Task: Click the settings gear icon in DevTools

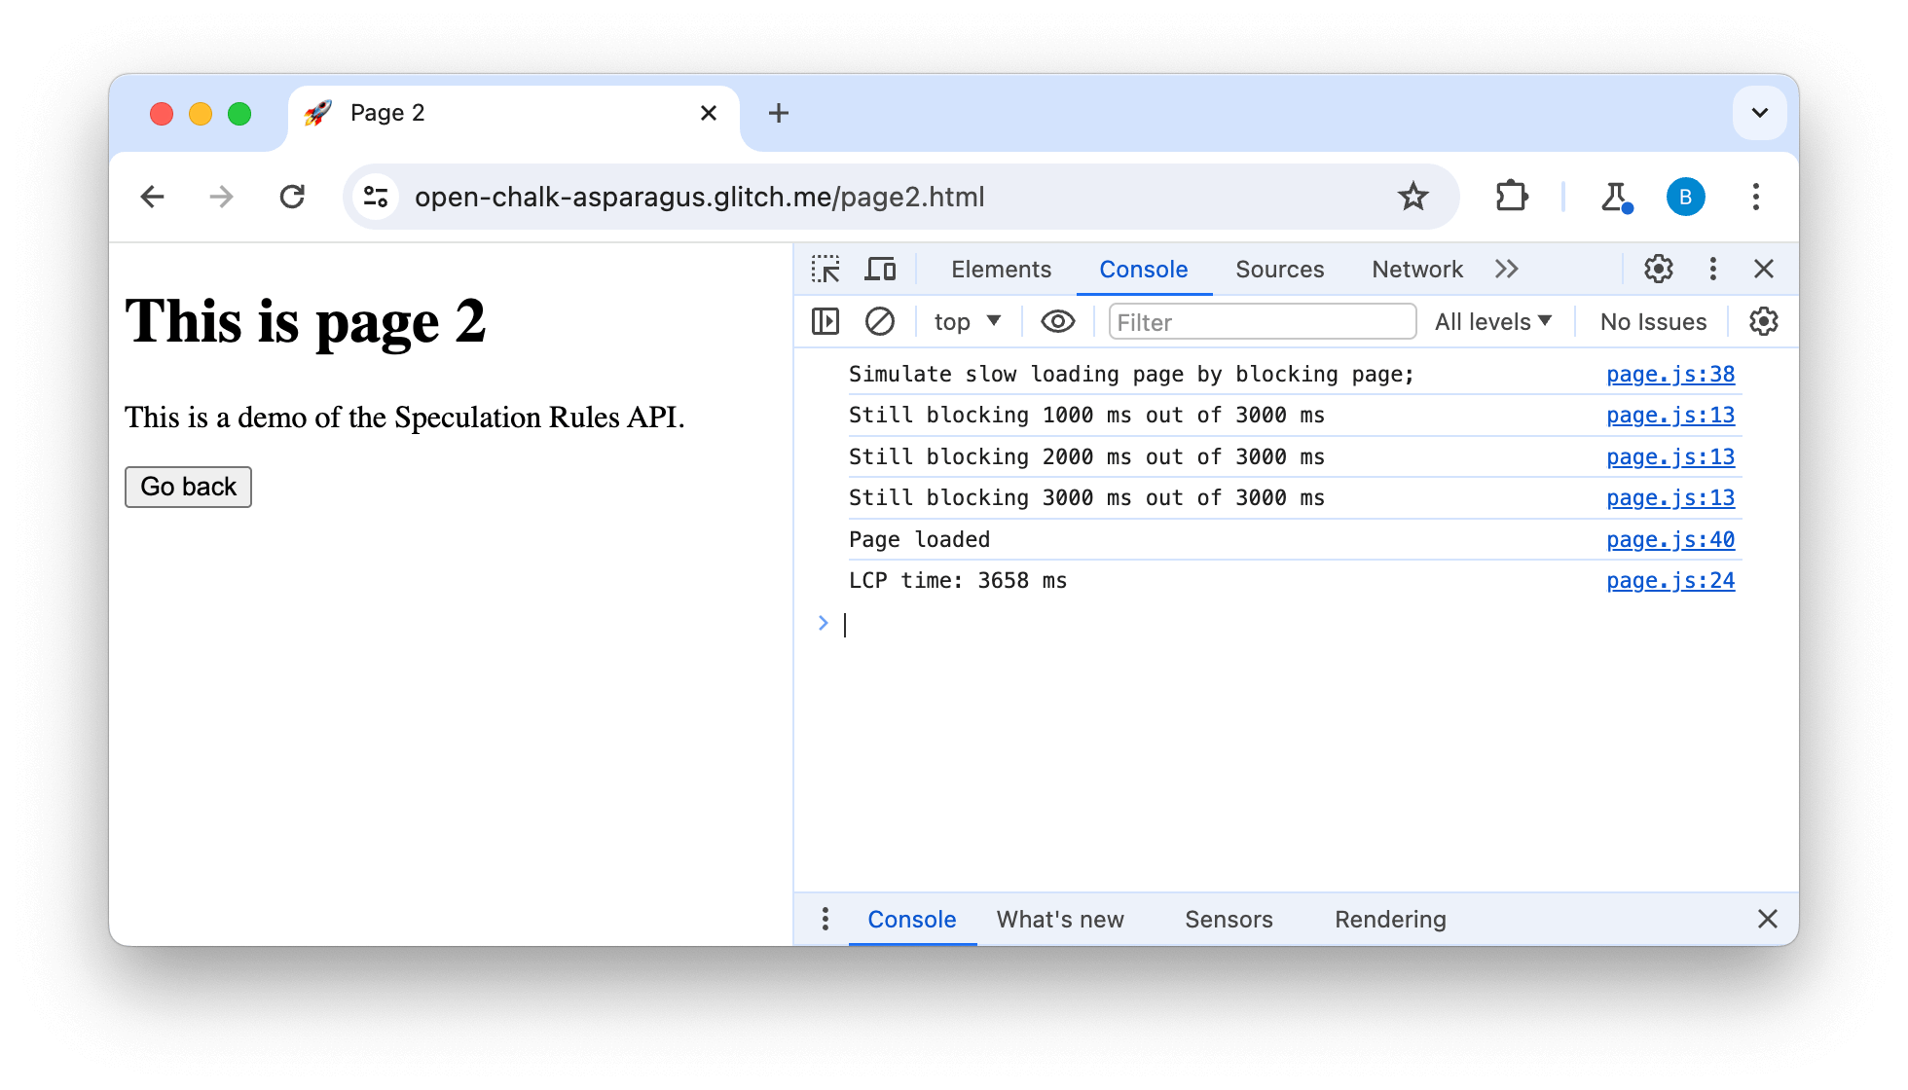Action: click(1659, 268)
